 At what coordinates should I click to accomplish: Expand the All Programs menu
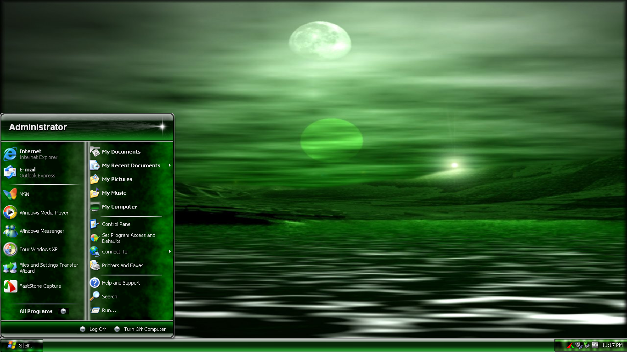click(35, 311)
